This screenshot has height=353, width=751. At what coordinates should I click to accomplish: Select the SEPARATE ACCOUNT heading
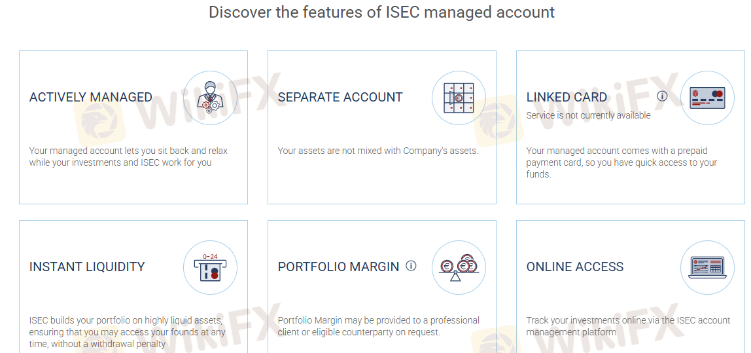340,98
